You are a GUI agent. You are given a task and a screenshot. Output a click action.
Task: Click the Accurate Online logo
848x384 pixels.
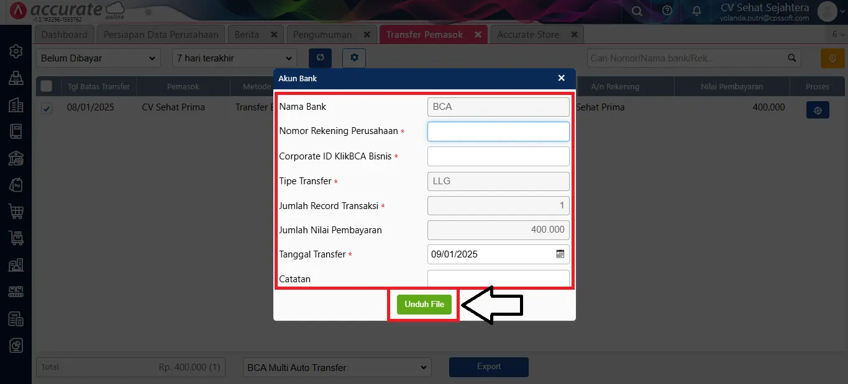point(68,11)
